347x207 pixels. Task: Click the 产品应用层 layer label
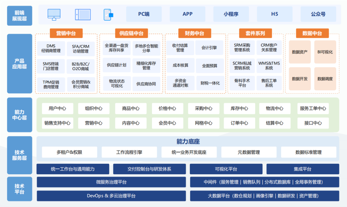pyautogui.click(x=20, y=64)
